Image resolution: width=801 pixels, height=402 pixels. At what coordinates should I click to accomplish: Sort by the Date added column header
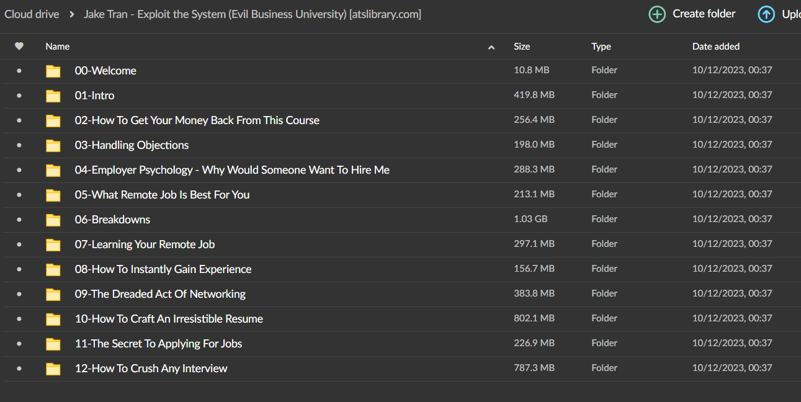[716, 47]
